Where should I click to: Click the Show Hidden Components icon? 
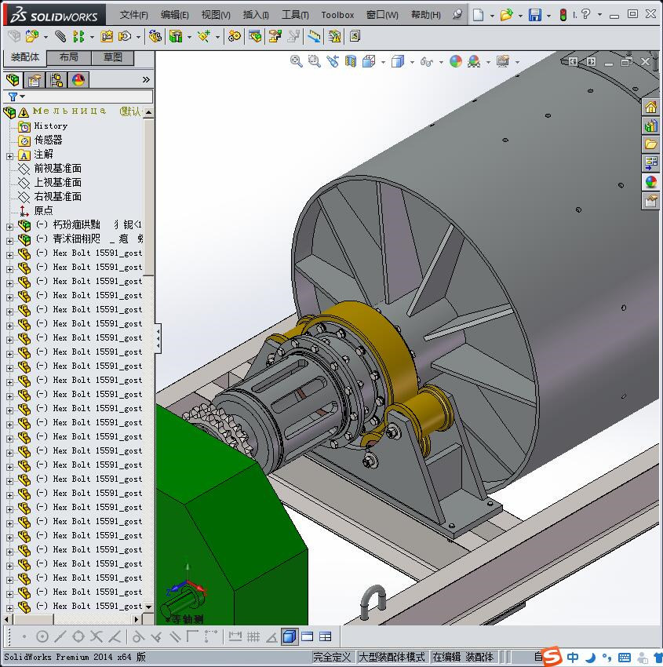[x=155, y=37]
